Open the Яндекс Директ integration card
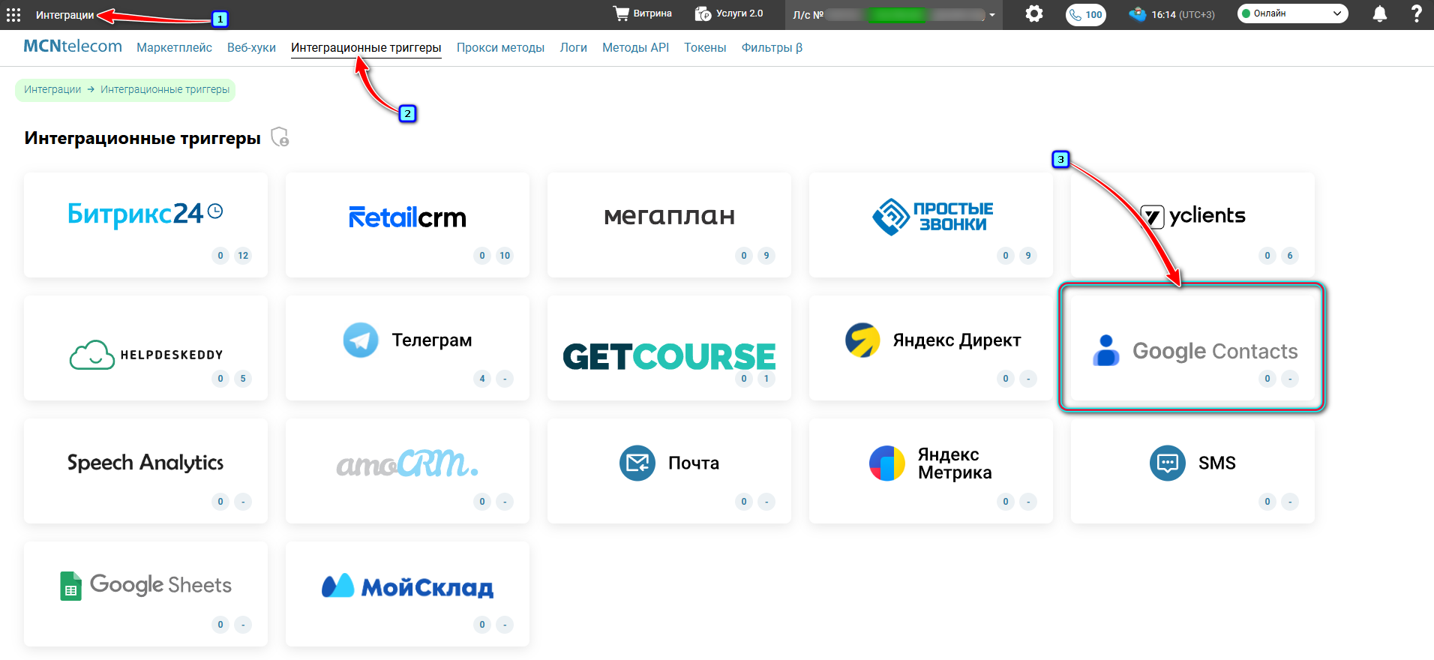Screen dimensions: 1434x660 click(x=931, y=348)
